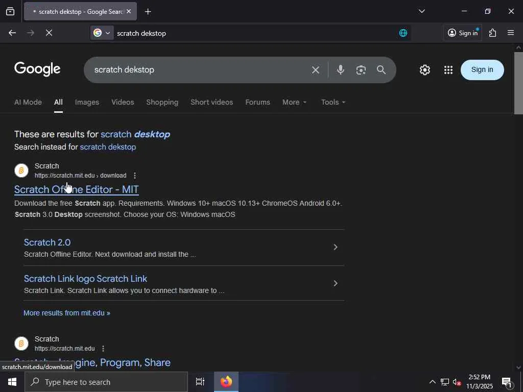Switch to Videos tab

tap(123, 102)
